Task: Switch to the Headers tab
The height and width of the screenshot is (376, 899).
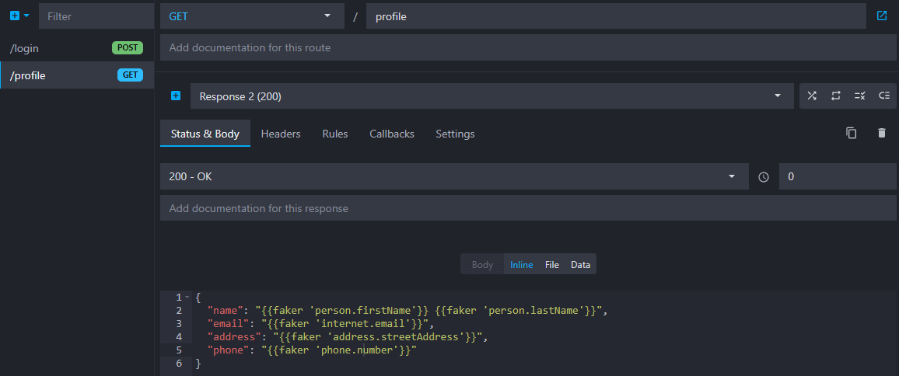Action: pyautogui.click(x=281, y=134)
